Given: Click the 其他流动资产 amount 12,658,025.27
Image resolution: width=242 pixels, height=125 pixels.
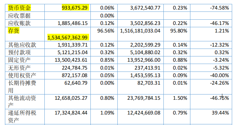Looking at the screenshot, I should (71, 98).
